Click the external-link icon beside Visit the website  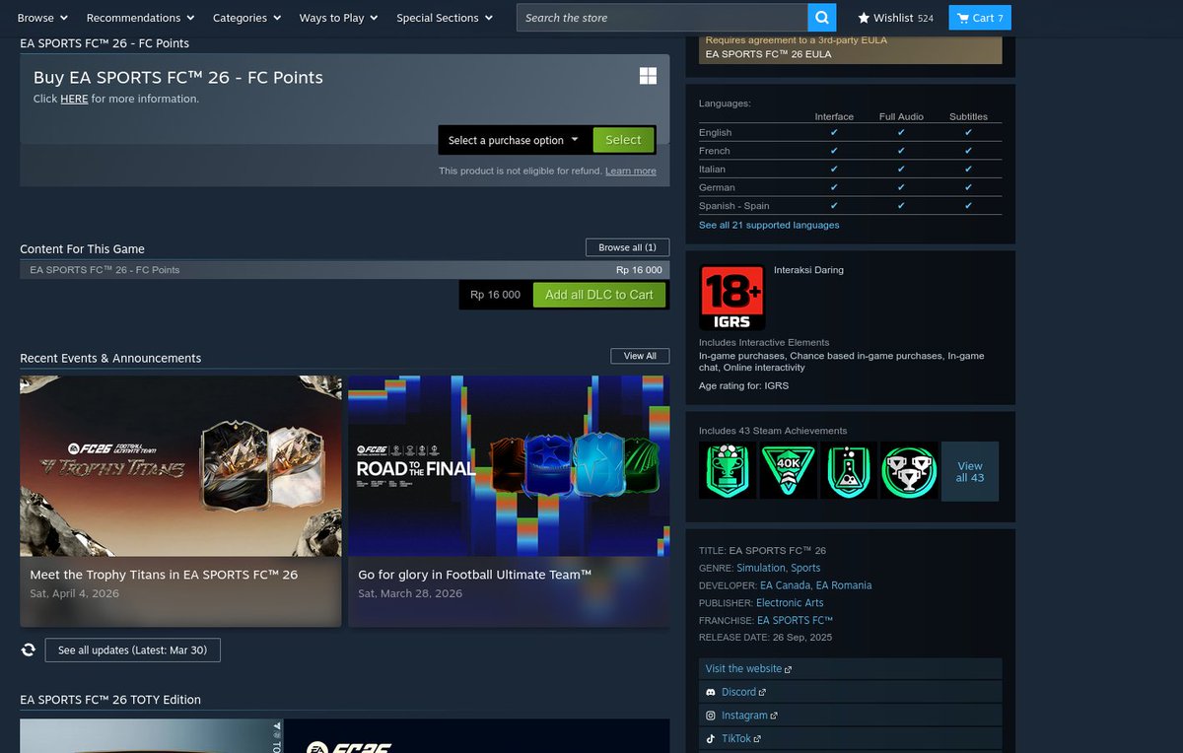[x=789, y=669]
